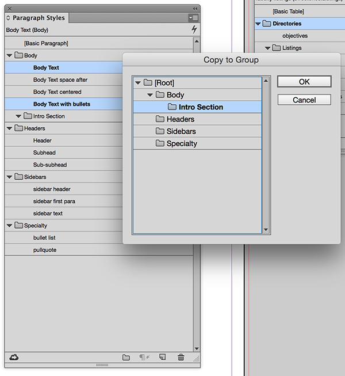Confirm the copy with OK button

tap(304, 82)
